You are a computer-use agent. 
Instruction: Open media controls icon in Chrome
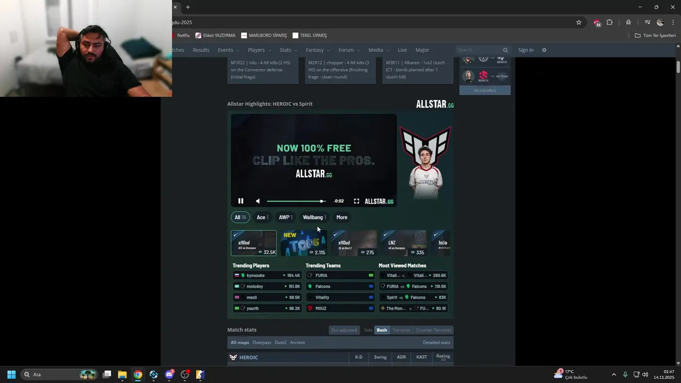(x=647, y=22)
